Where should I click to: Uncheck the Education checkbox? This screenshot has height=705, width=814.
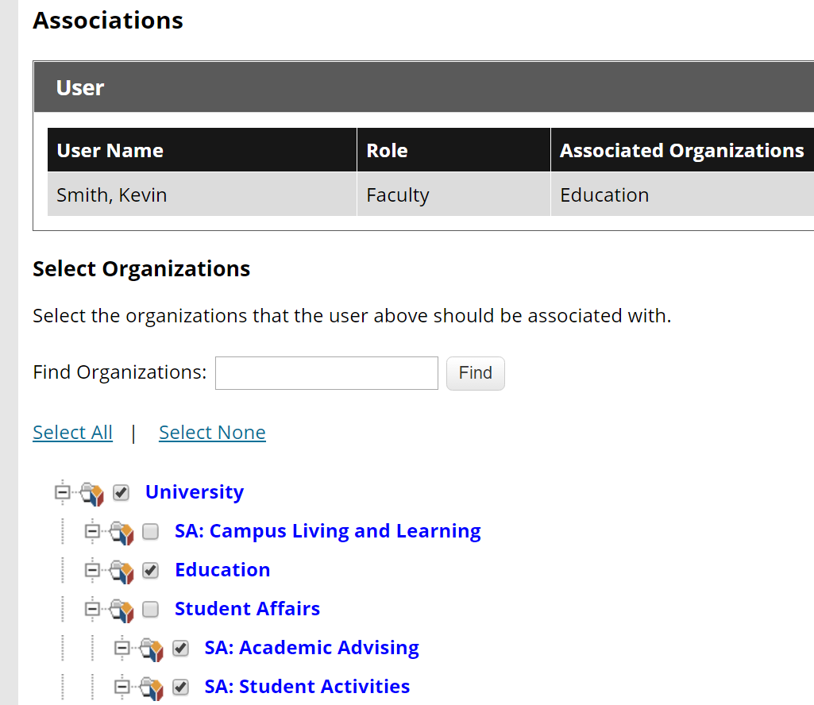pyautogui.click(x=151, y=570)
